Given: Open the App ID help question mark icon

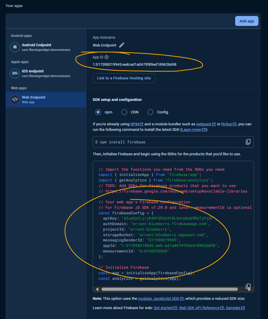Looking at the screenshot, I should click(x=106, y=57).
